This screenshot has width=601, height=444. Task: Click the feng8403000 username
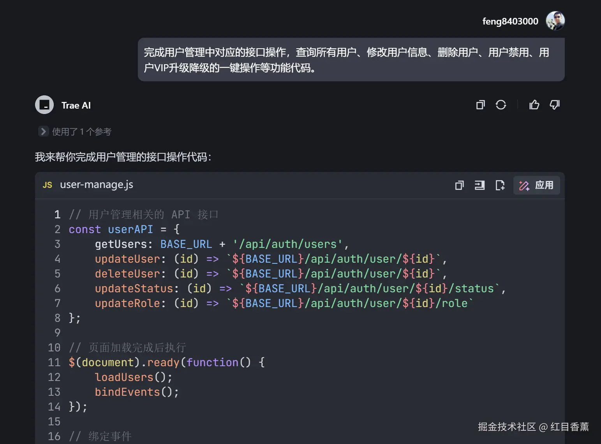[x=510, y=21]
